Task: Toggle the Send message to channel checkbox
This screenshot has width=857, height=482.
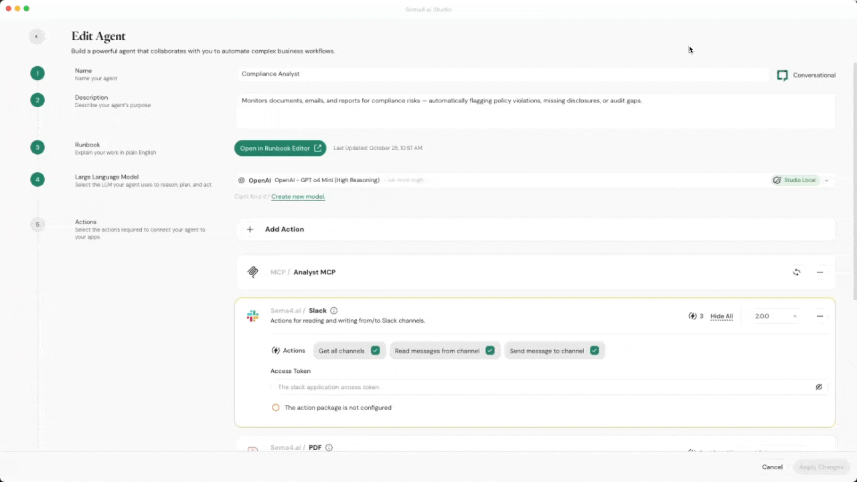Action: [x=594, y=350]
